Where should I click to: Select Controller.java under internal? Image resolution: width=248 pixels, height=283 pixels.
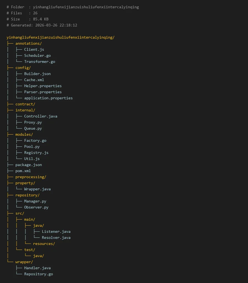click(41, 116)
